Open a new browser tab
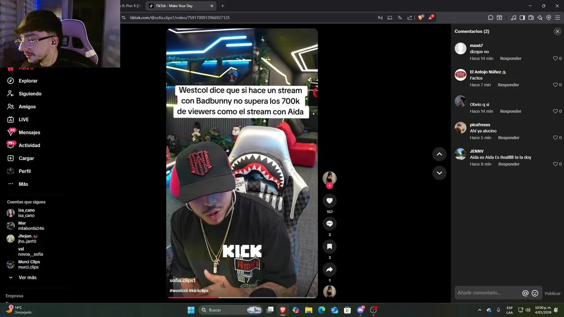Image resolution: width=564 pixels, height=317 pixels. click(x=223, y=6)
